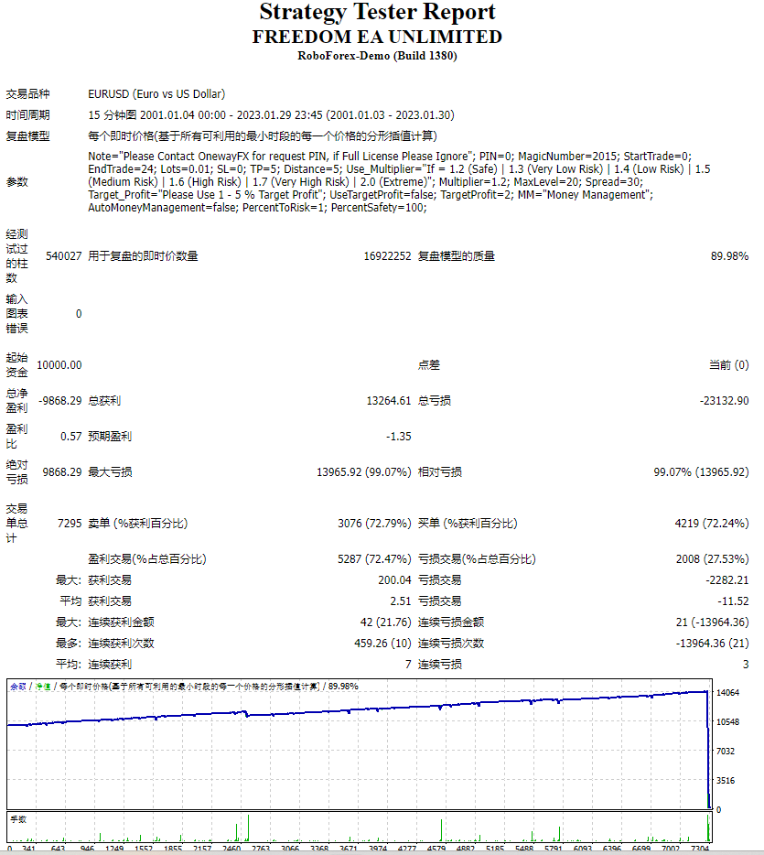Click the green equity legend label
This screenshot has width=764, height=855.
(x=43, y=687)
